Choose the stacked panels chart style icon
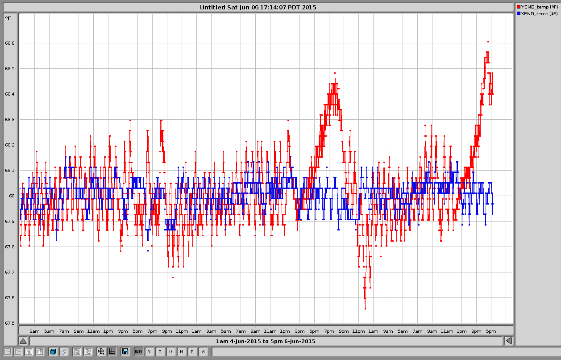 click(40, 352)
